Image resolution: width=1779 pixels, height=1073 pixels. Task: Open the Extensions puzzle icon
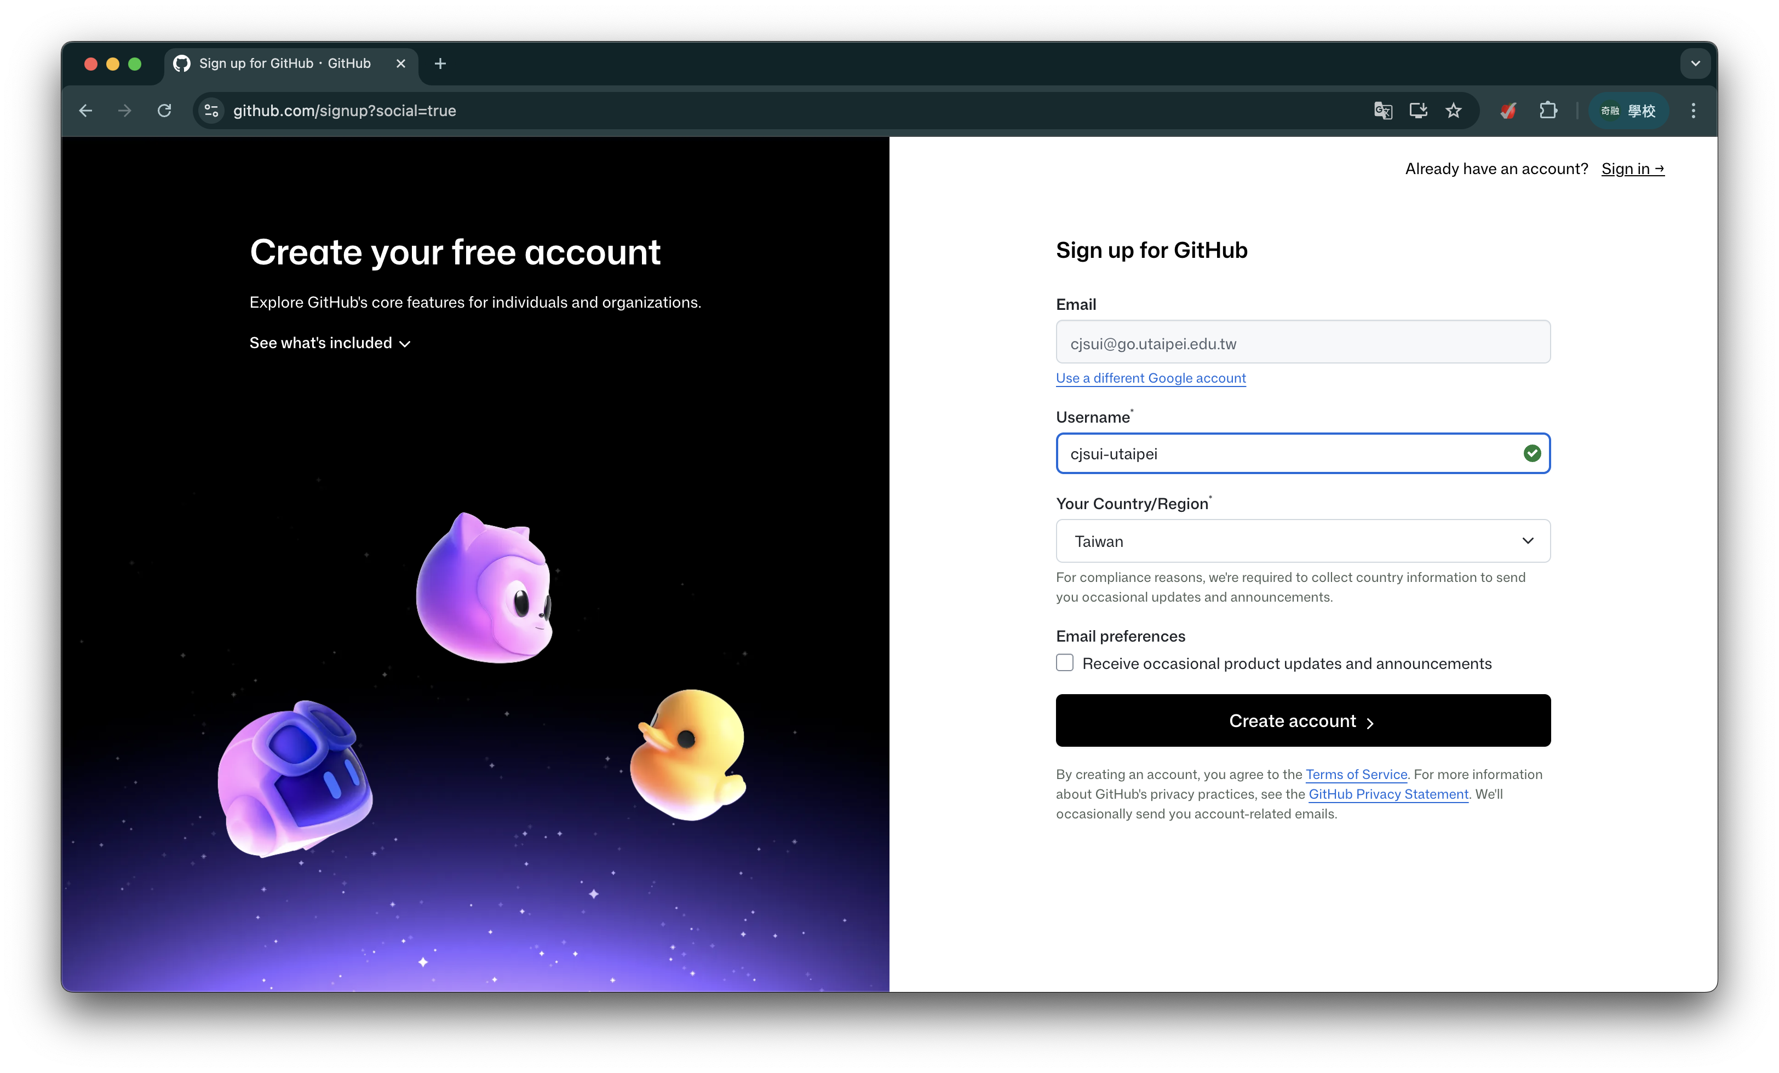click(x=1548, y=111)
